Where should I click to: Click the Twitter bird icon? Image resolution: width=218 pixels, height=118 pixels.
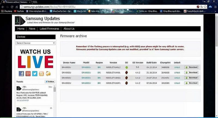tap(35, 74)
